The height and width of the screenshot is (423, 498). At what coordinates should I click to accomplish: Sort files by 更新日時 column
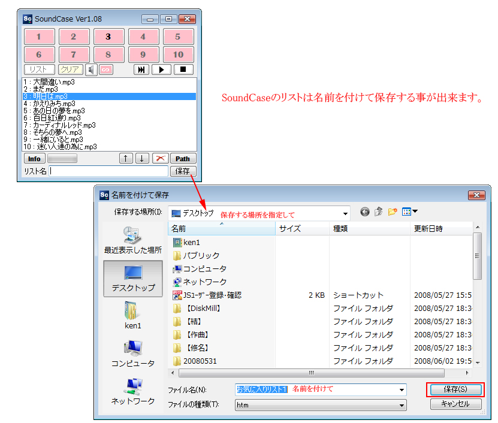441,229
